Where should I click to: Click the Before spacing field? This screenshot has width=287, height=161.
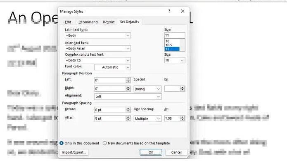pos(110,110)
